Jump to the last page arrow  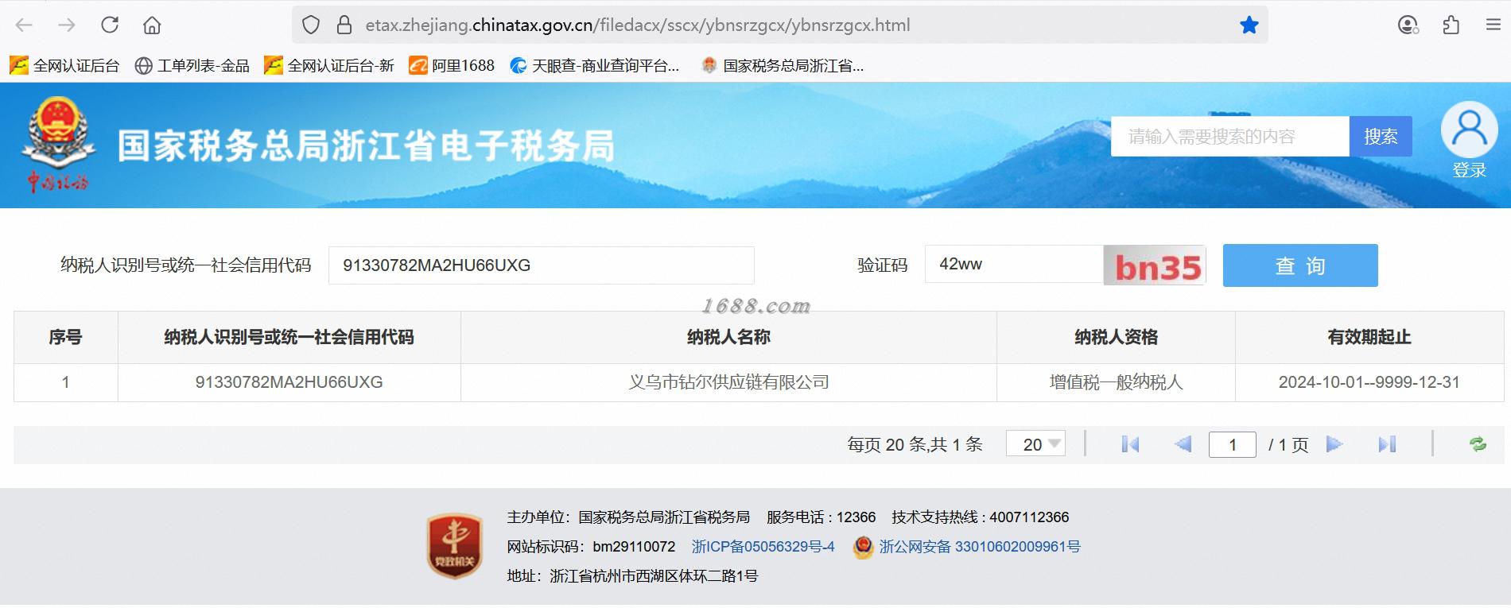(1387, 444)
